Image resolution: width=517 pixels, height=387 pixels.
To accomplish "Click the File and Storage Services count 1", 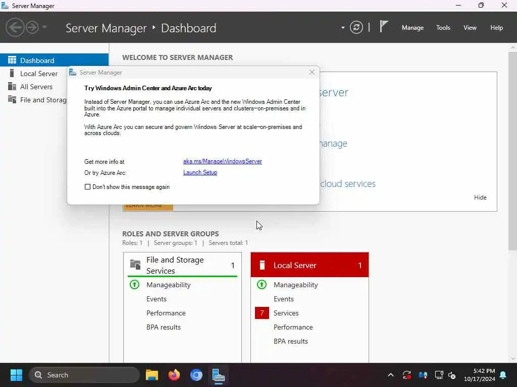I will coord(233,265).
